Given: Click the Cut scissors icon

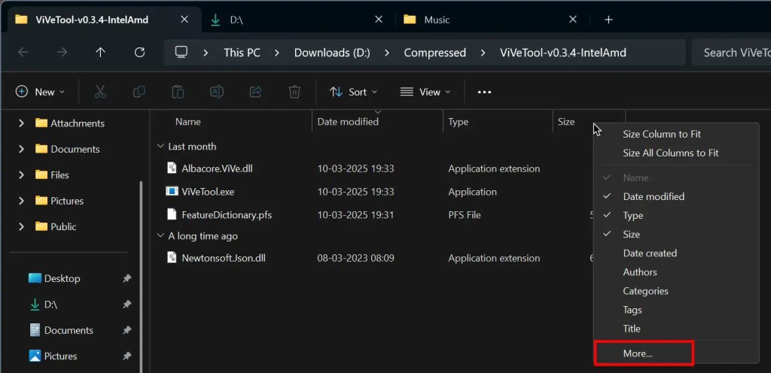Looking at the screenshot, I should [100, 92].
